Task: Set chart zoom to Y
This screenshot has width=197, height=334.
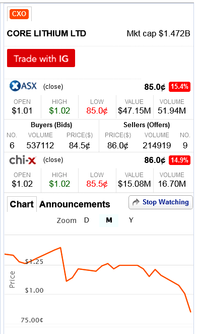Action: pos(131,220)
